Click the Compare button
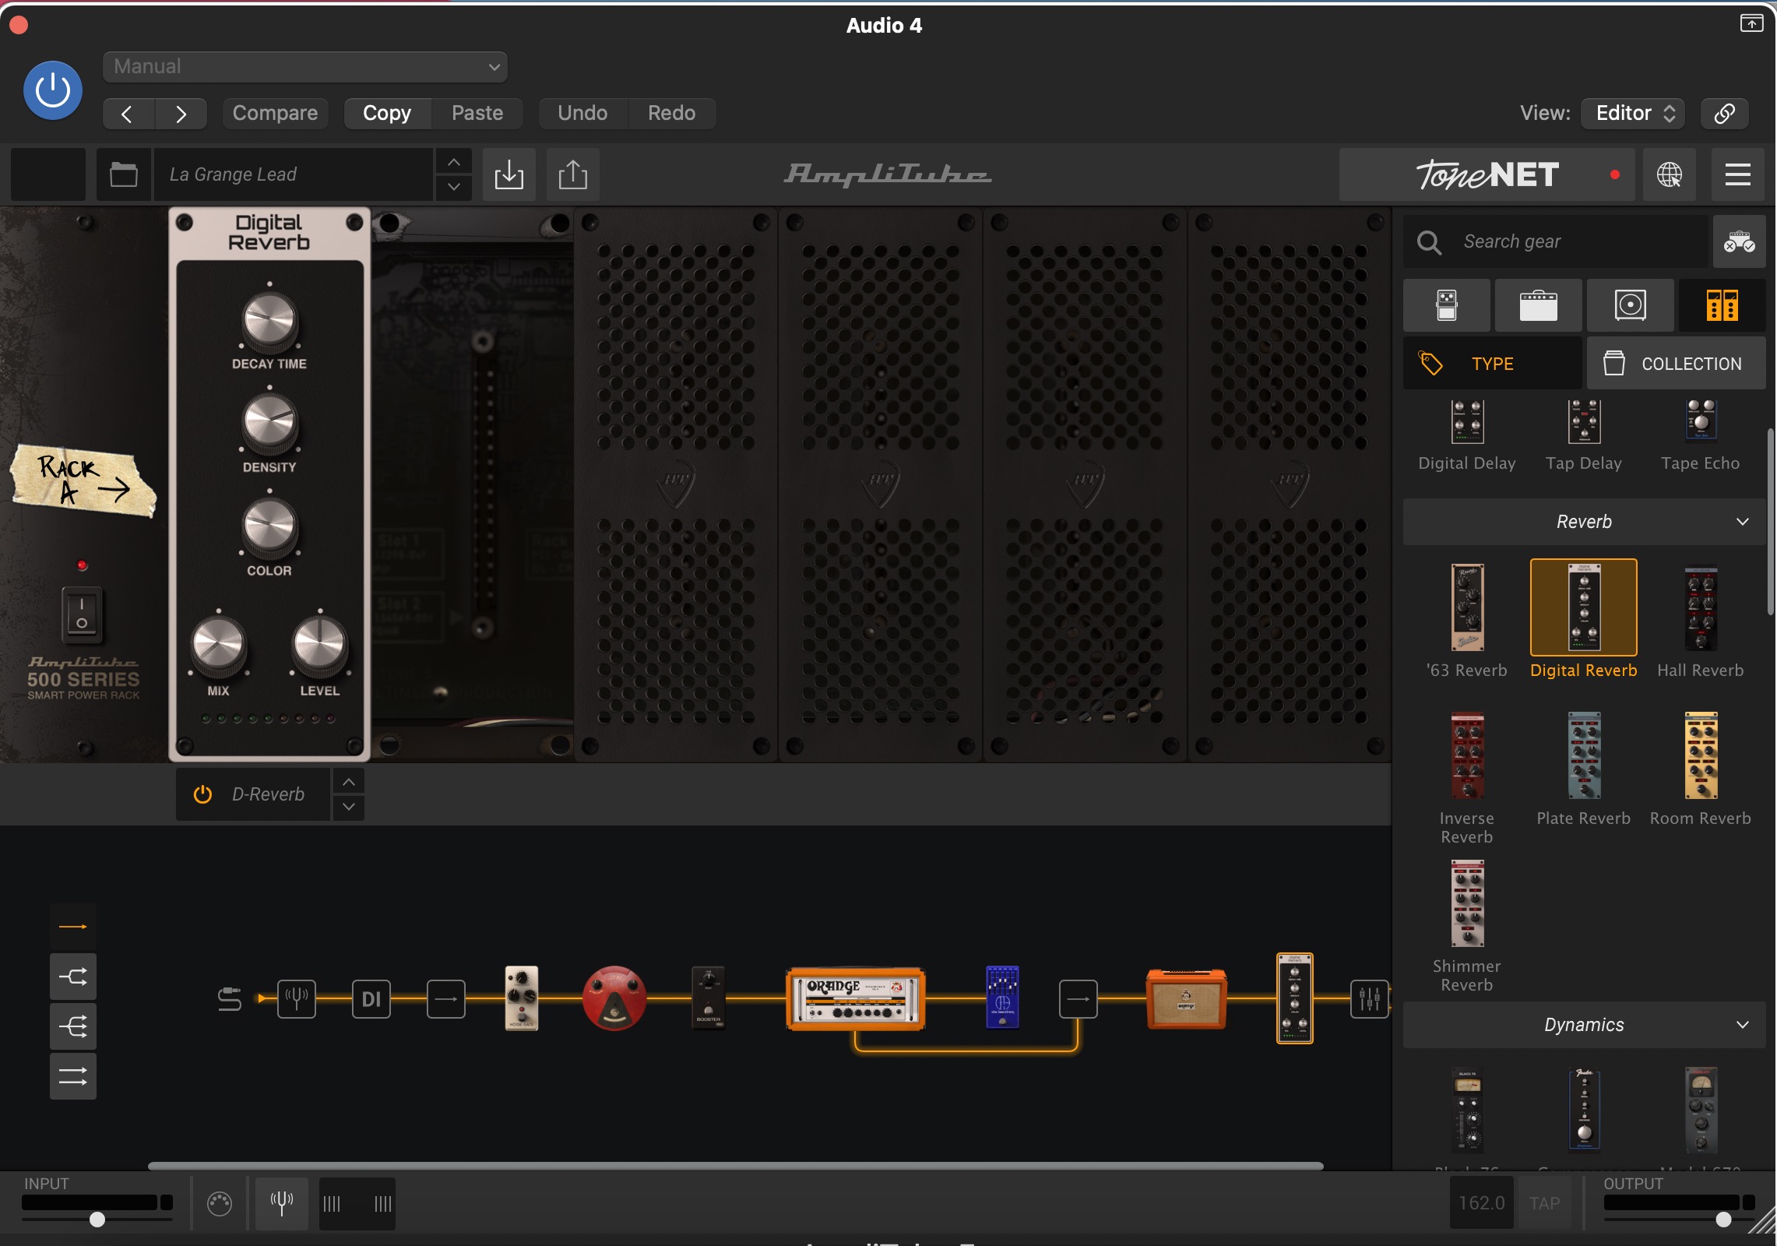The height and width of the screenshot is (1246, 1777). (x=275, y=114)
